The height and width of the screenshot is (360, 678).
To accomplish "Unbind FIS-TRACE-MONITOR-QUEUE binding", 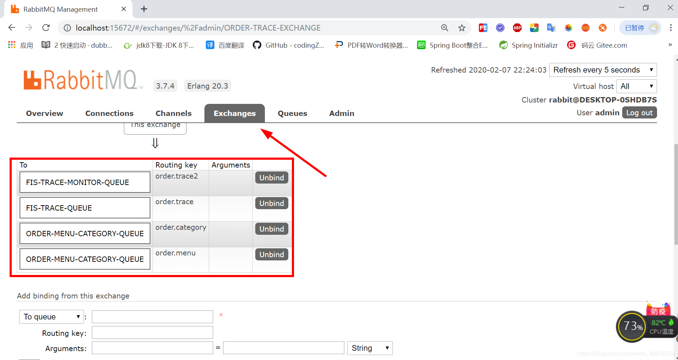I will click(272, 178).
